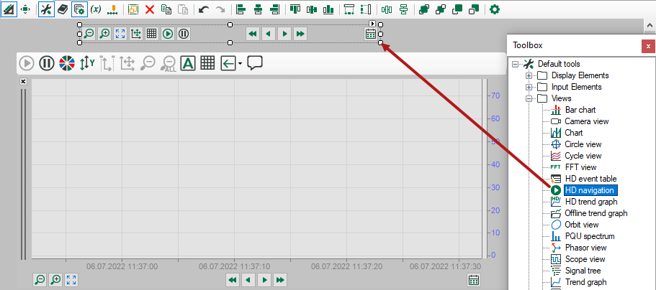The width and height of the screenshot is (656, 290).
Task: Collapse the Views folder
Action: coord(529,99)
